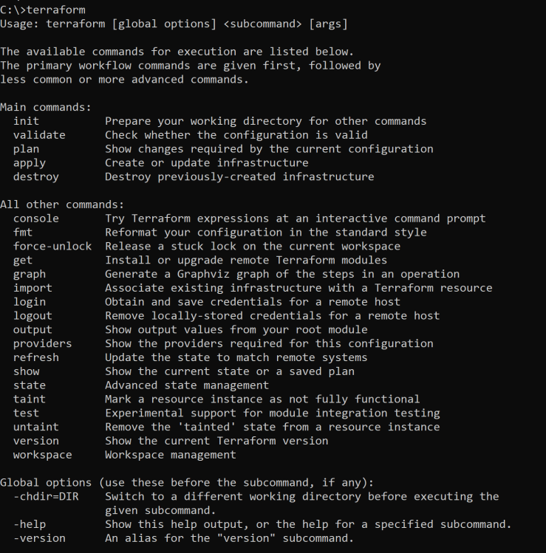The height and width of the screenshot is (553, 546).
Task: Click the 'force-unlock' command text
Action: (52, 246)
